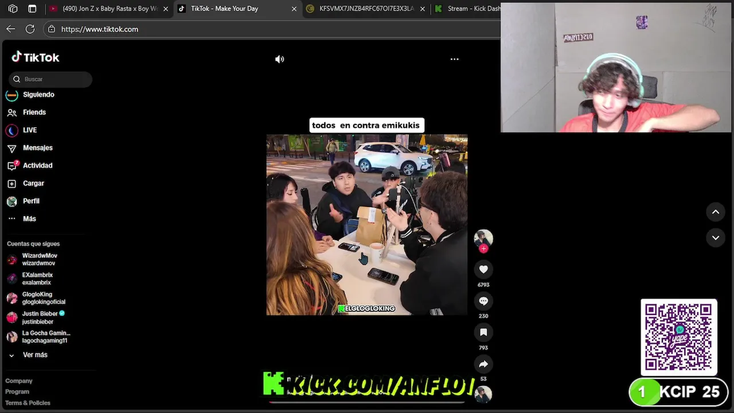
Task: Click the account avatar below share count
Action: (x=483, y=395)
